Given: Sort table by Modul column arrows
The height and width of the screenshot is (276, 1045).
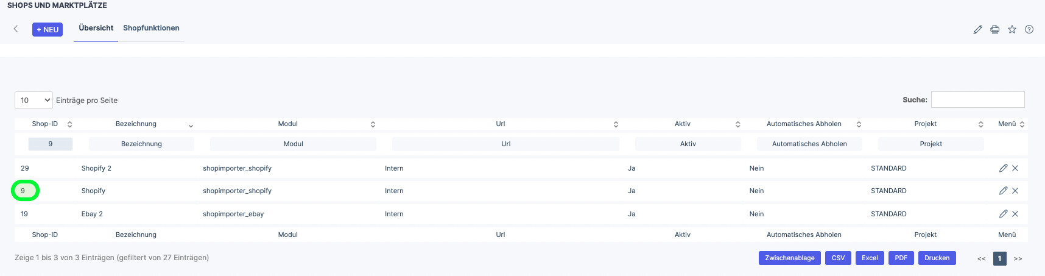Looking at the screenshot, I should coord(373,124).
